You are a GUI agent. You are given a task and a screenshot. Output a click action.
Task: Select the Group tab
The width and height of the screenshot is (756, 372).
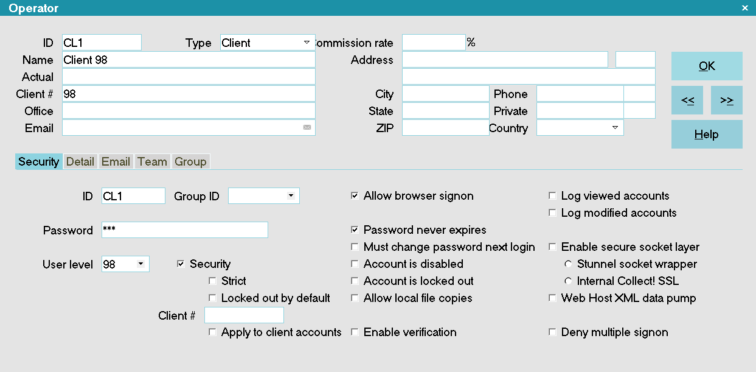pos(190,161)
